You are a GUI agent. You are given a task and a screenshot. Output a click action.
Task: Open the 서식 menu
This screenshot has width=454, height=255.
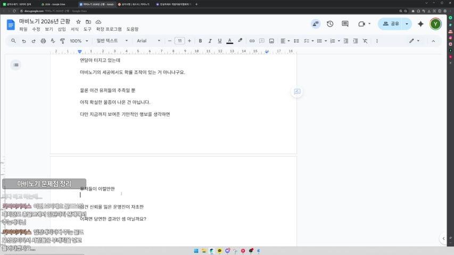pyautogui.click(x=75, y=29)
